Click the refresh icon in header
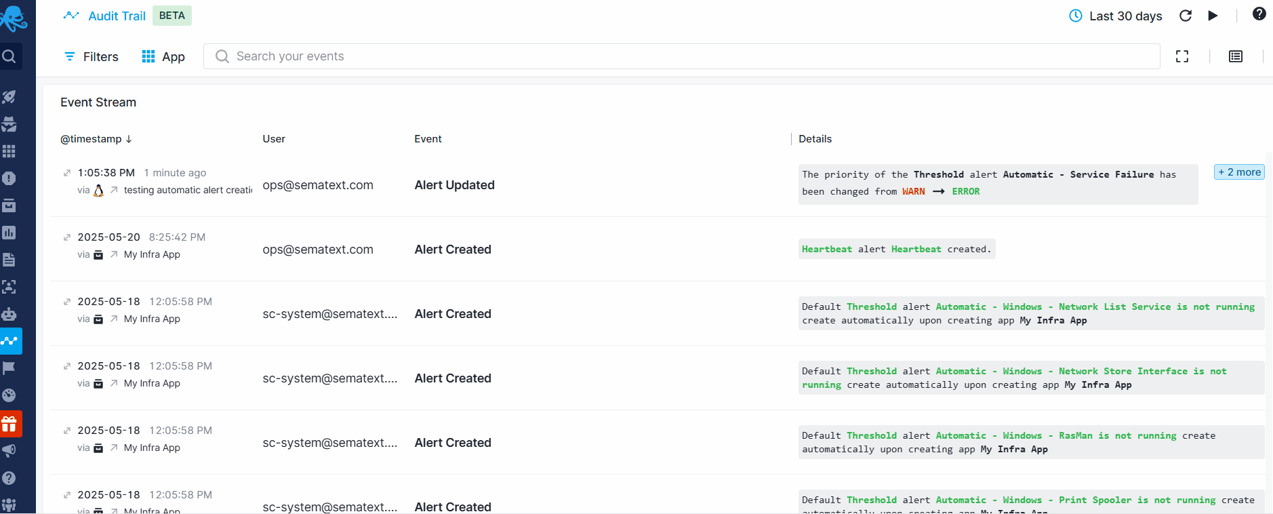Image resolution: width=1273 pixels, height=514 pixels. 1186,16
